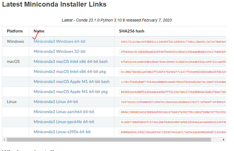Download Miniconda3 macOS Intel x86 64-bit bash
The height and width of the screenshot is (151, 234).
tap(71, 61)
